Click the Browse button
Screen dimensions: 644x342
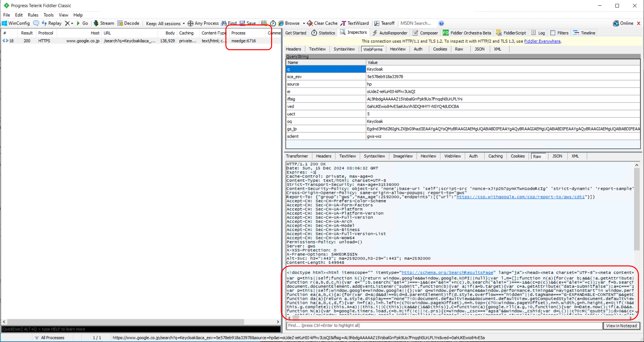point(289,23)
